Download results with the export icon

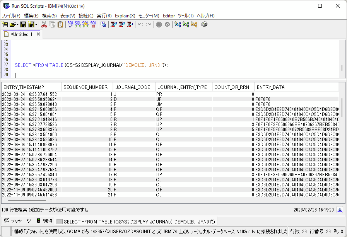340,210
